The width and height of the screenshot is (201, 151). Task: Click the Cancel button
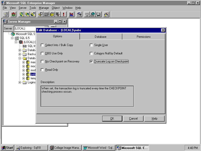point(133,119)
